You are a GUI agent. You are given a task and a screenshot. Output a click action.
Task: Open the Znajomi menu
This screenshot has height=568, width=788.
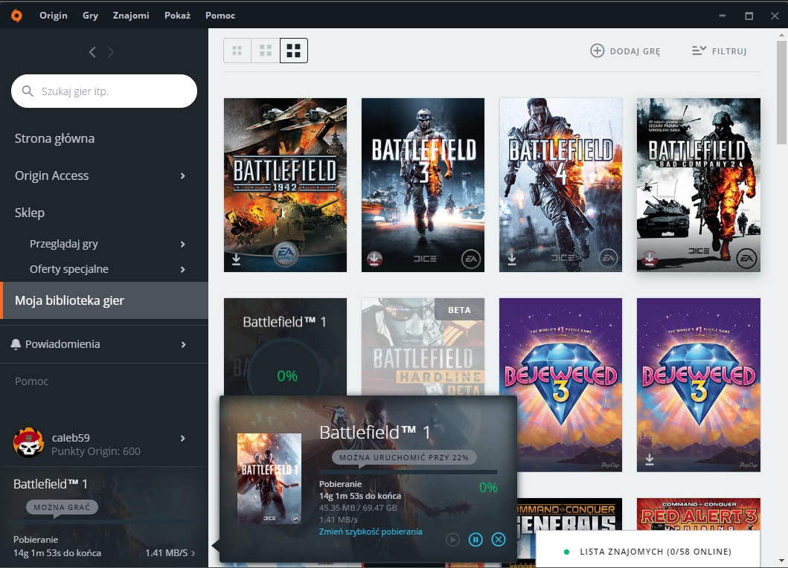131,16
